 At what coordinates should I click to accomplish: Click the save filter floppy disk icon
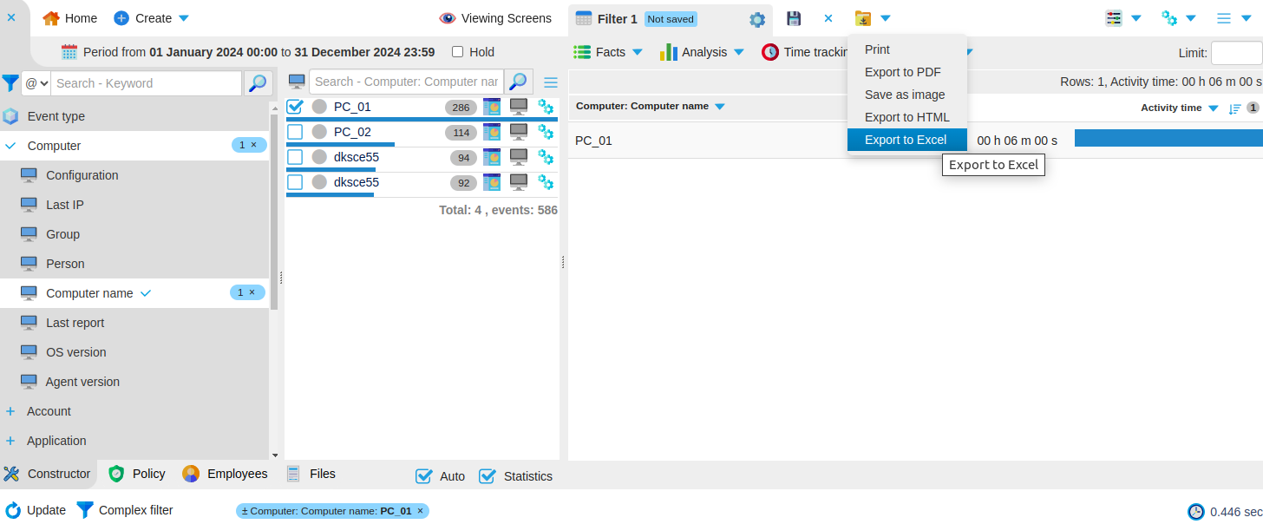click(793, 18)
